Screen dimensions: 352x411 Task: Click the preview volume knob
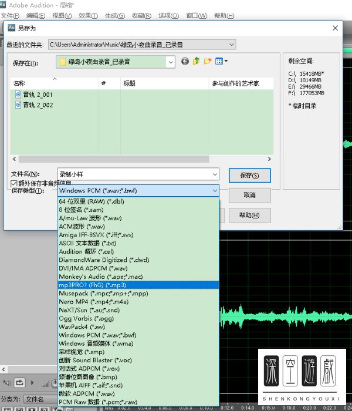pos(55,383)
